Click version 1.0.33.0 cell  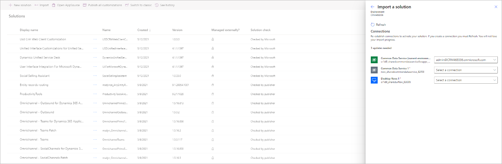click(177, 76)
